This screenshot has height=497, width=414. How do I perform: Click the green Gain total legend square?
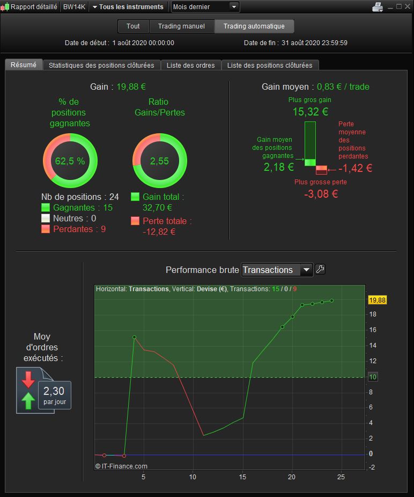tap(135, 197)
